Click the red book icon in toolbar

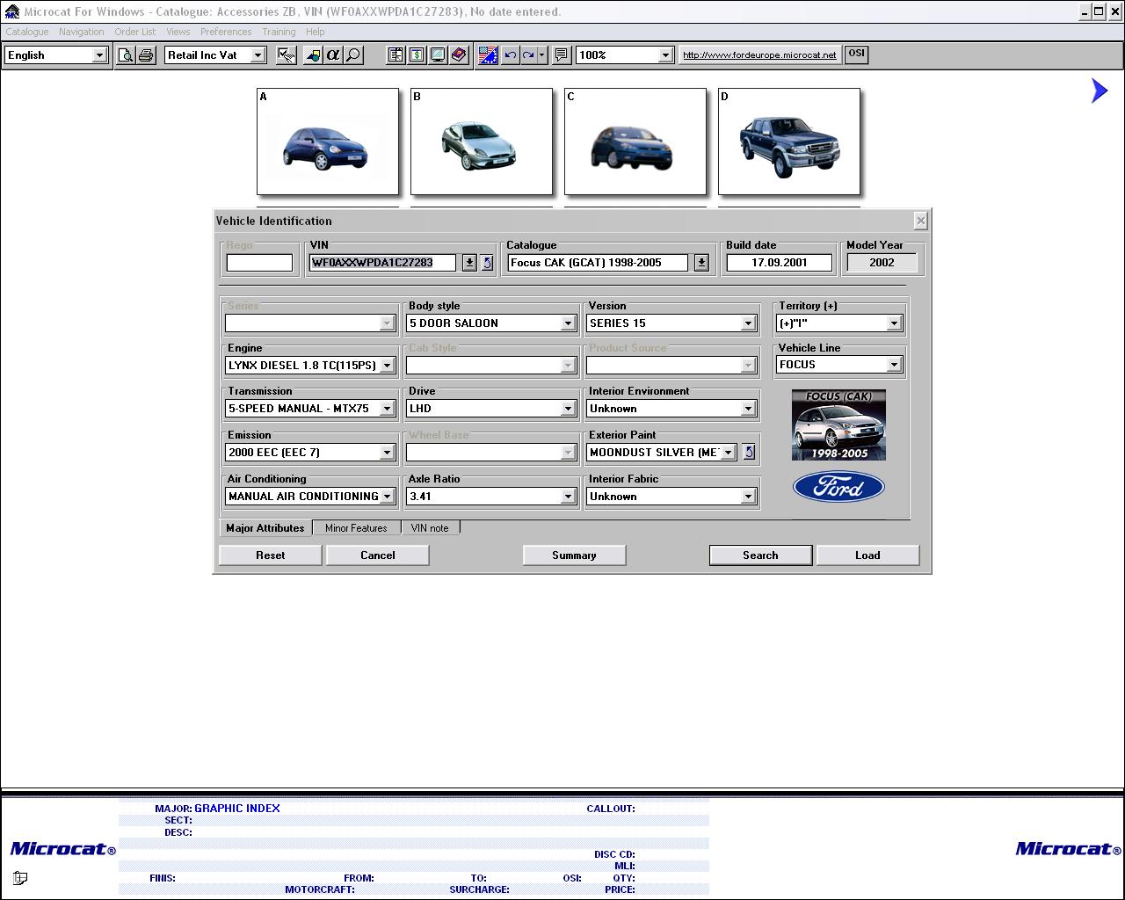point(459,55)
